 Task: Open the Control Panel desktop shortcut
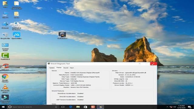(5, 47)
